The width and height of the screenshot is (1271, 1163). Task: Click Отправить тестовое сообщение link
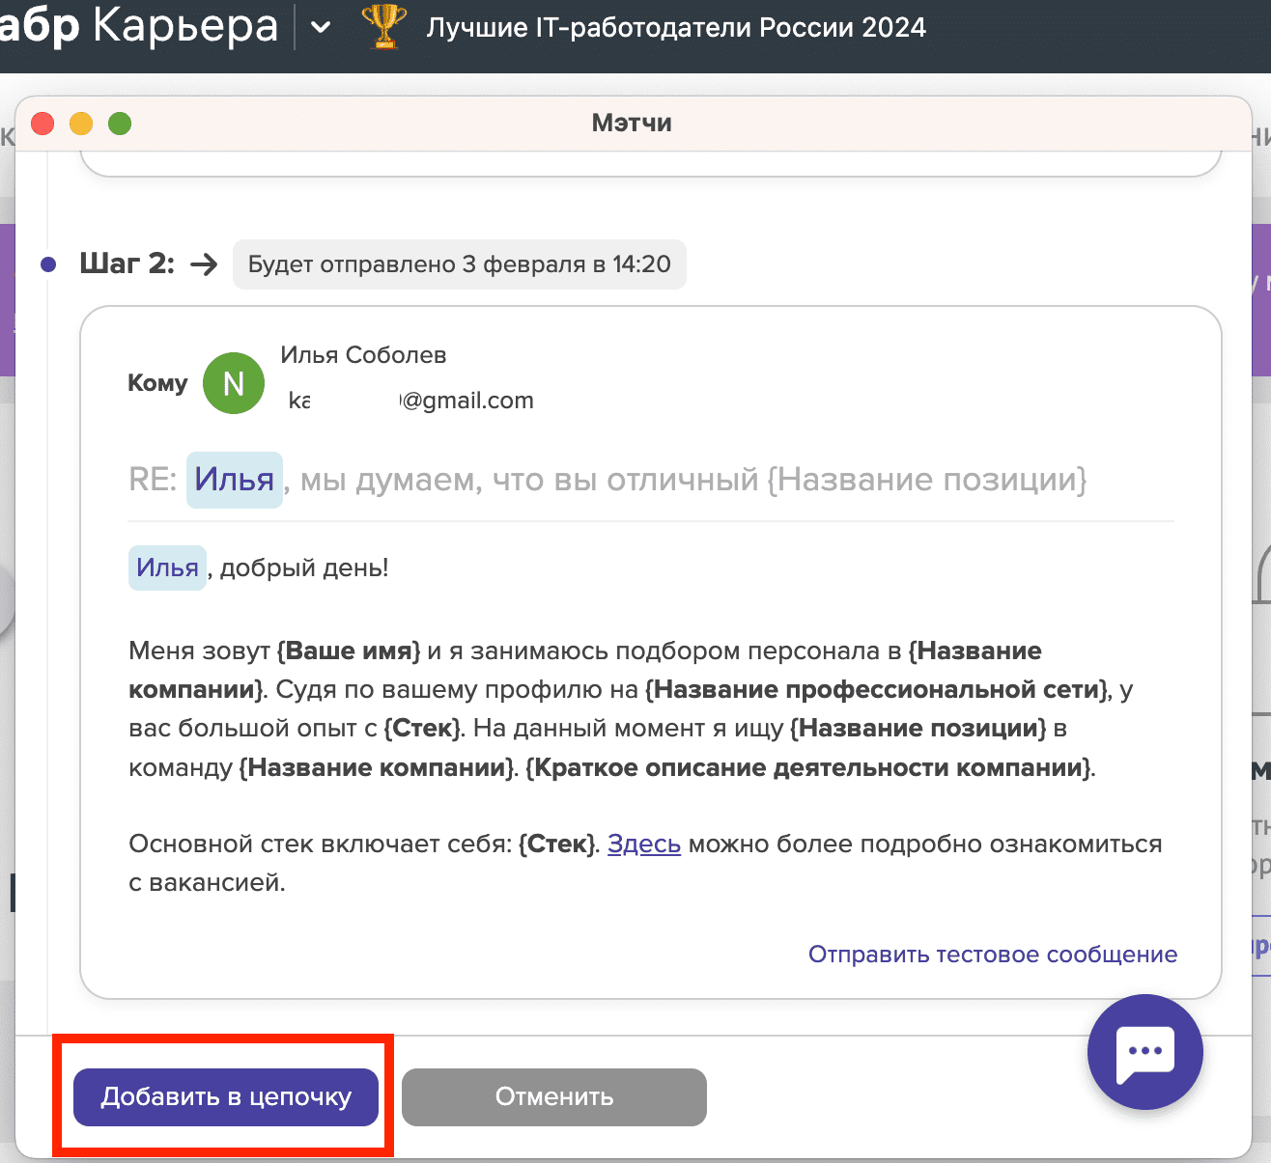click(x=992, y=955)
